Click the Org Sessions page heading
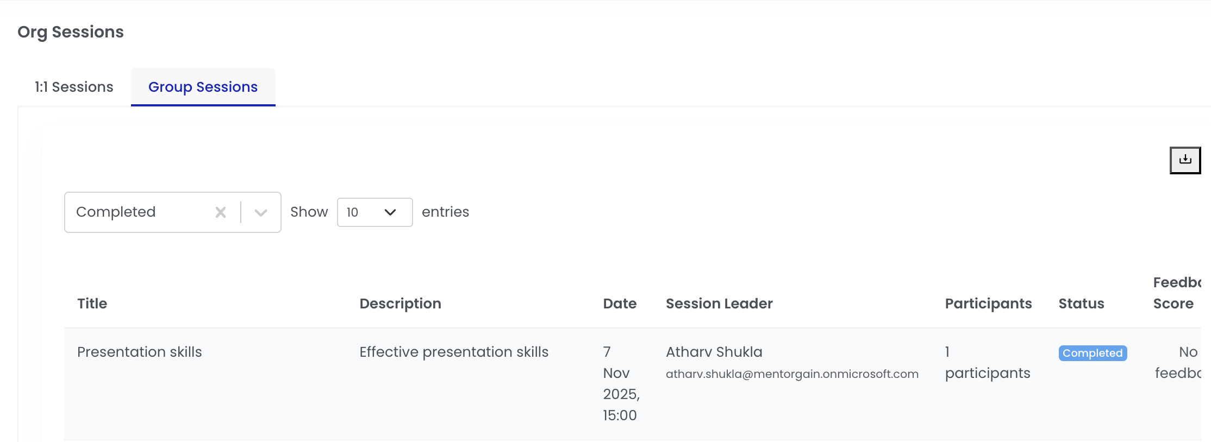The image size is (1211, 442). point(71,32)
